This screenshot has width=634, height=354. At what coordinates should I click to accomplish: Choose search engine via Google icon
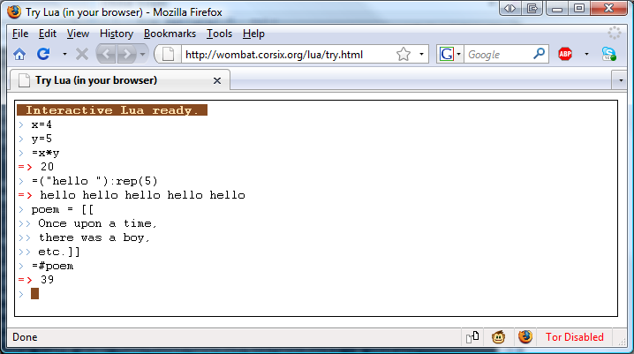tap(450, 54)
